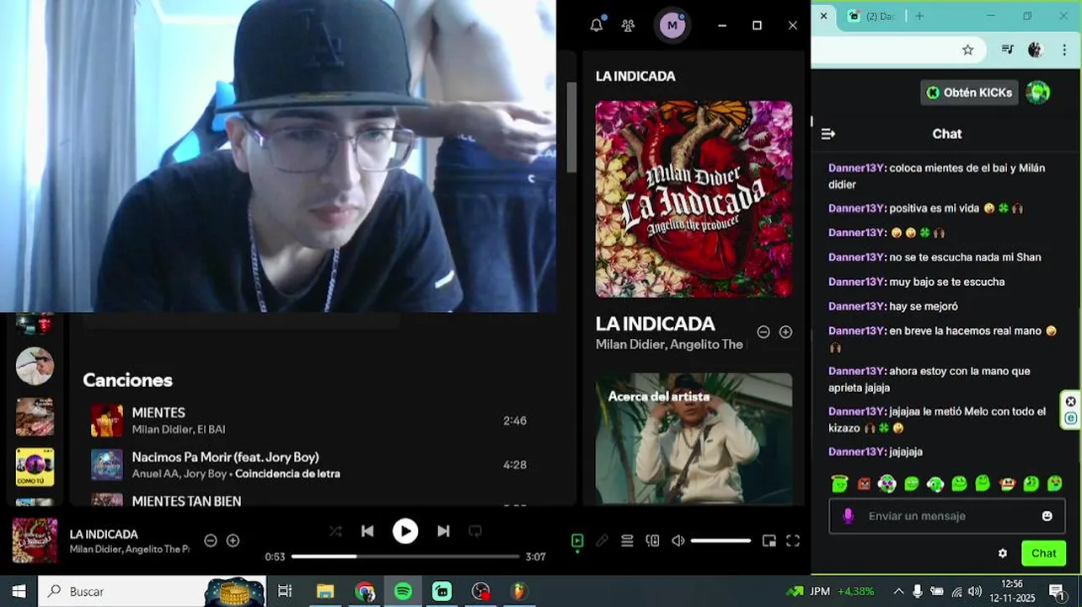Click the minus icon in Now Playing panel
The image size is (1082, 607).
pos(763,332)
